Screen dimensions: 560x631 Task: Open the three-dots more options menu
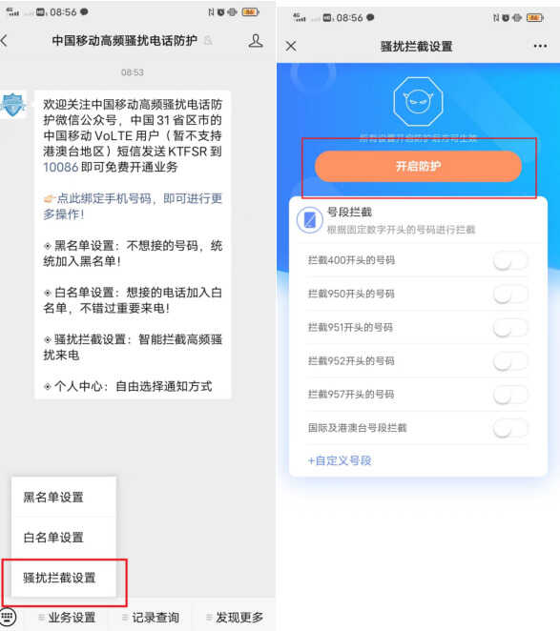(540, 47)
